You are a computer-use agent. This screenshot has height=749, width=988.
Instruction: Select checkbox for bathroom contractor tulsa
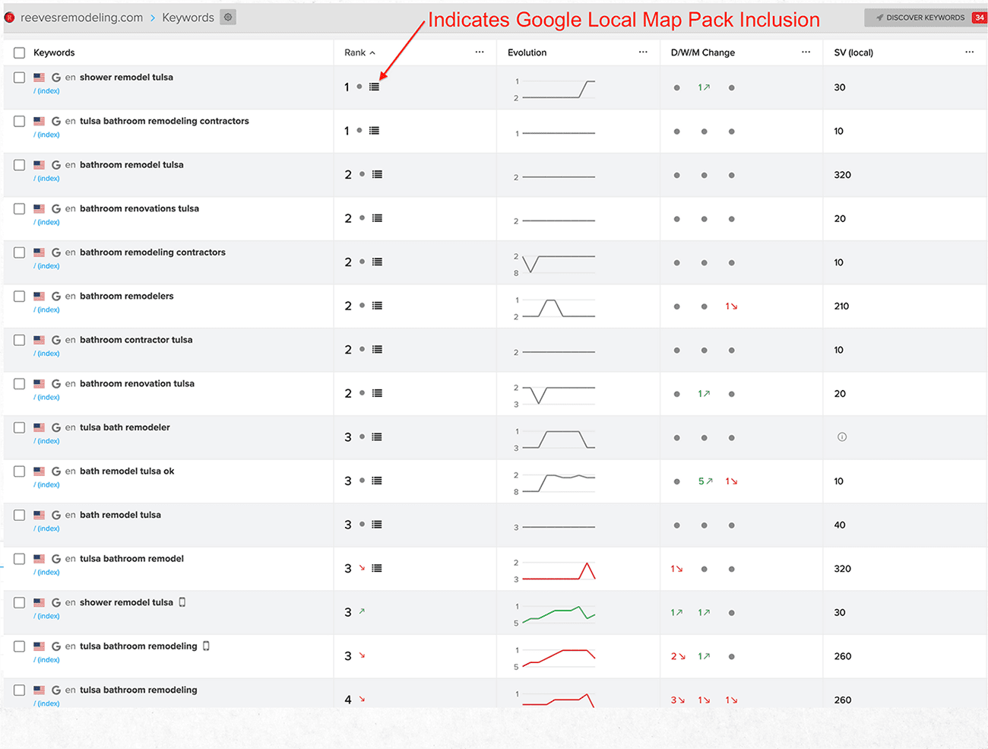[x=19, y=341]
